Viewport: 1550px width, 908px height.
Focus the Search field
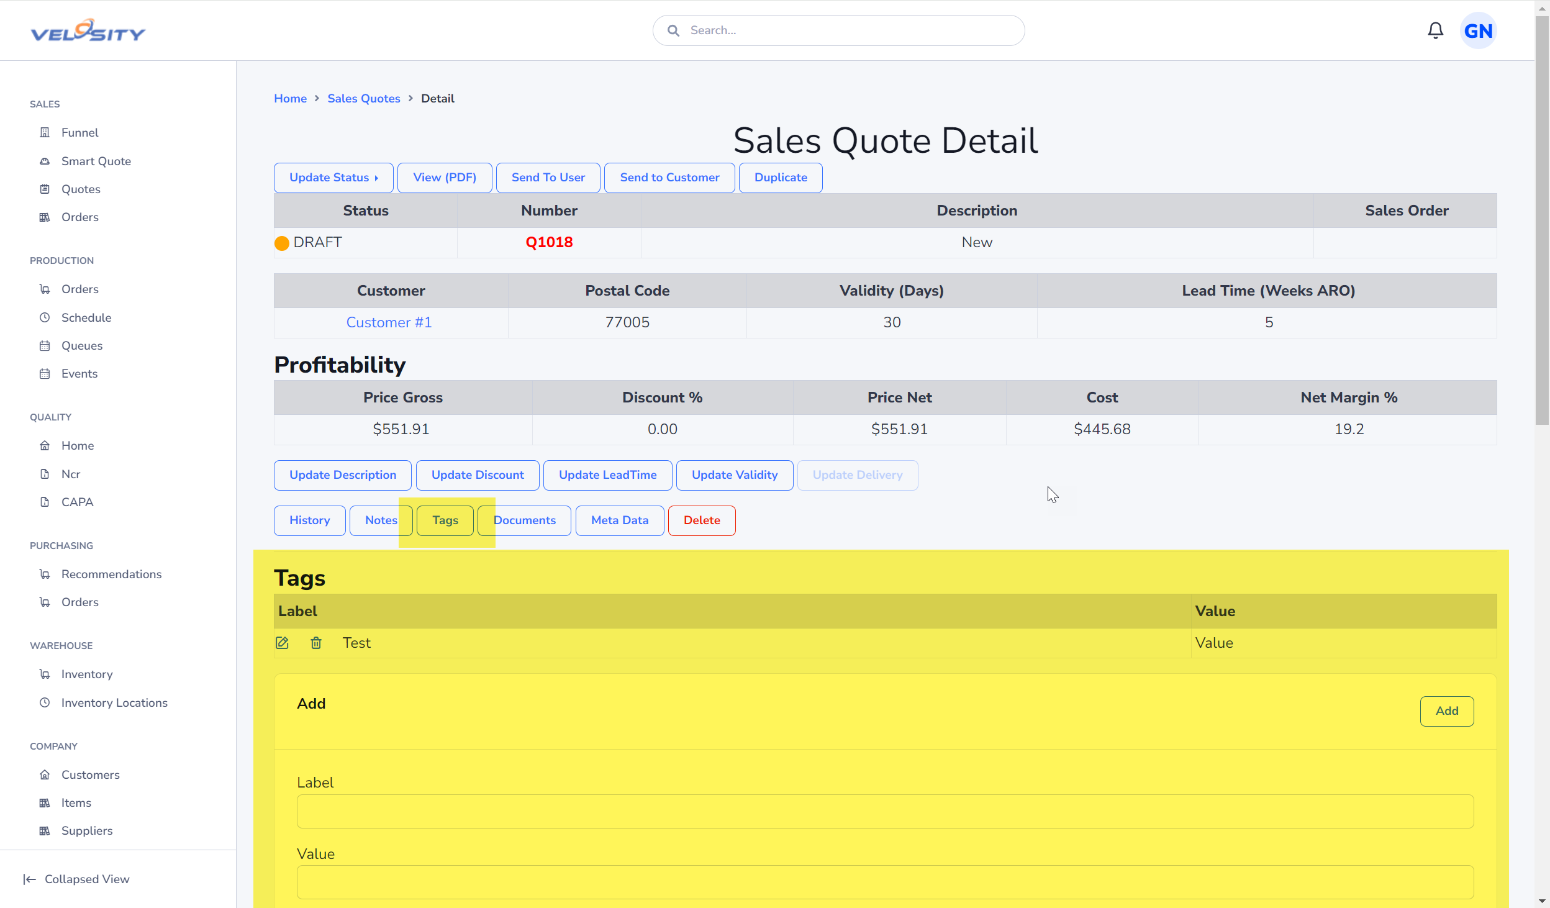[838, 30]
